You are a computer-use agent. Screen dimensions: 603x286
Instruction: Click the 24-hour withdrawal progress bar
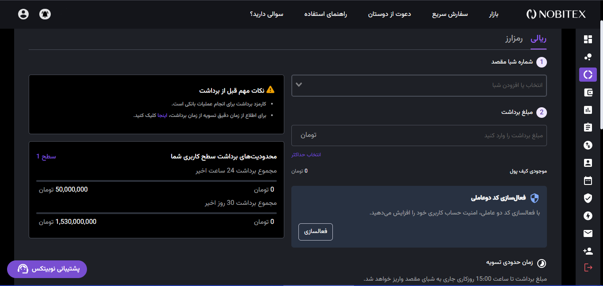click(x=156, y=181)
